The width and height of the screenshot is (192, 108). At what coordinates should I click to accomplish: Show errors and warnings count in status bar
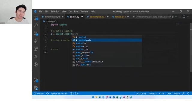coord(74,93)
